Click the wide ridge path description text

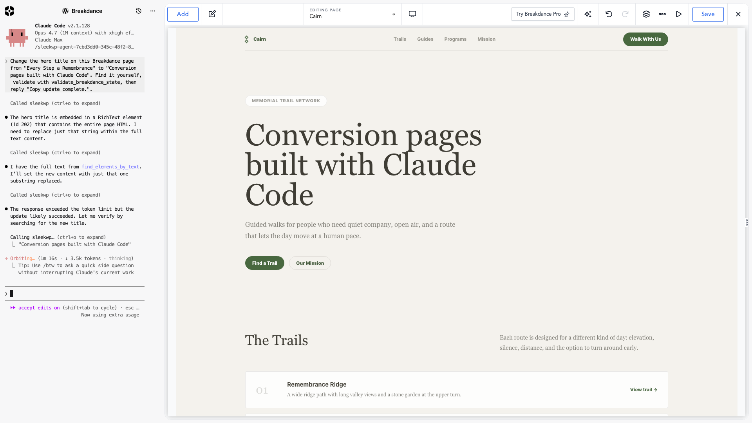click(x=374, y=395)
